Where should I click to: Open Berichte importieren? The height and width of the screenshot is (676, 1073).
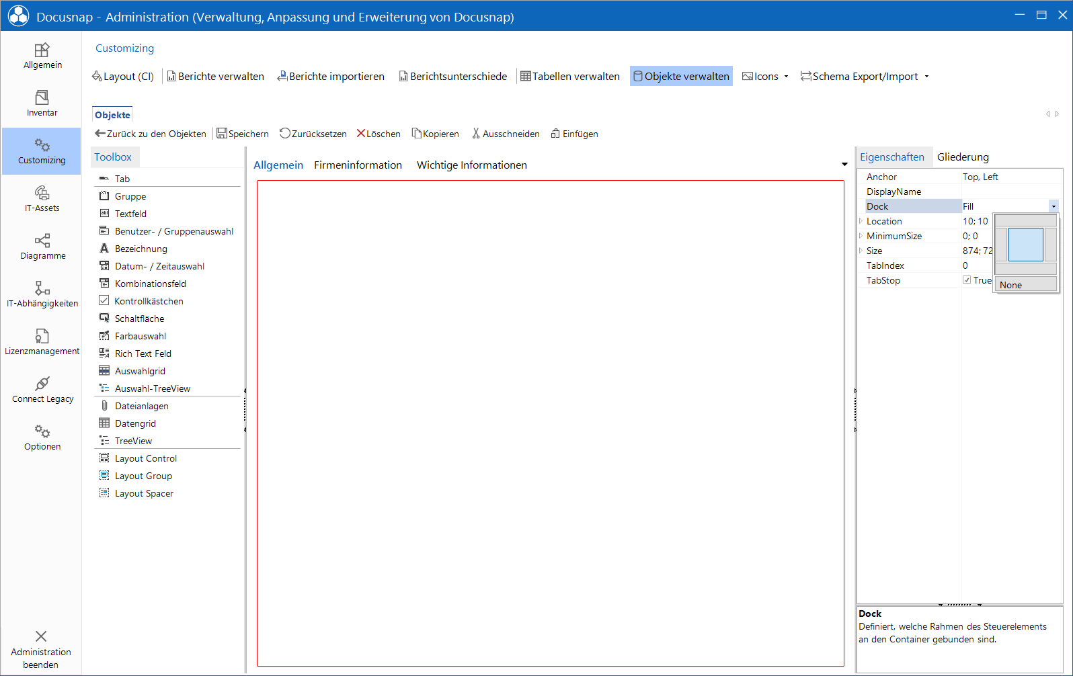(x=331, y=77)
